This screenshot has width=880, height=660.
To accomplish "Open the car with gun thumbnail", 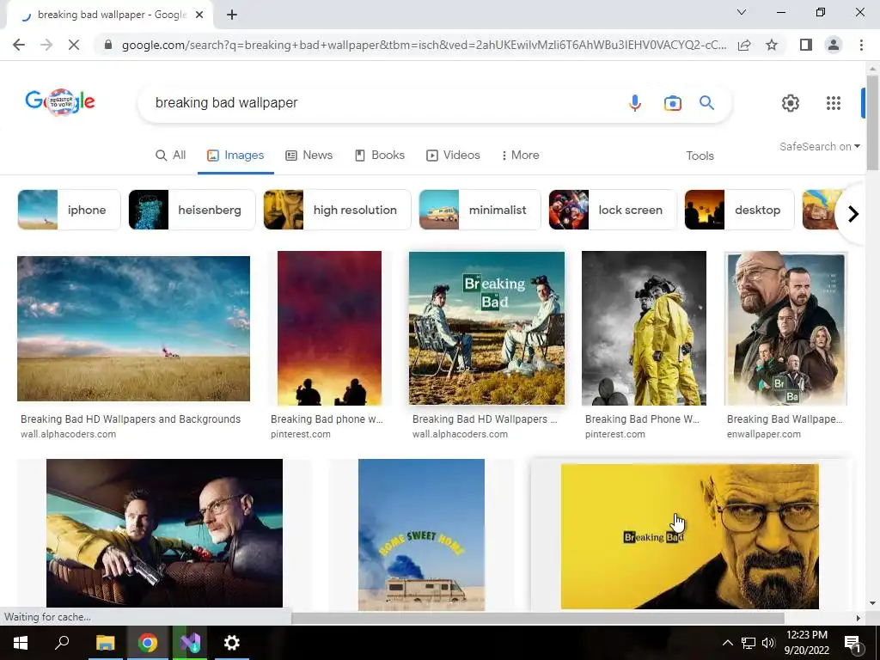I will tap(164, 533).
